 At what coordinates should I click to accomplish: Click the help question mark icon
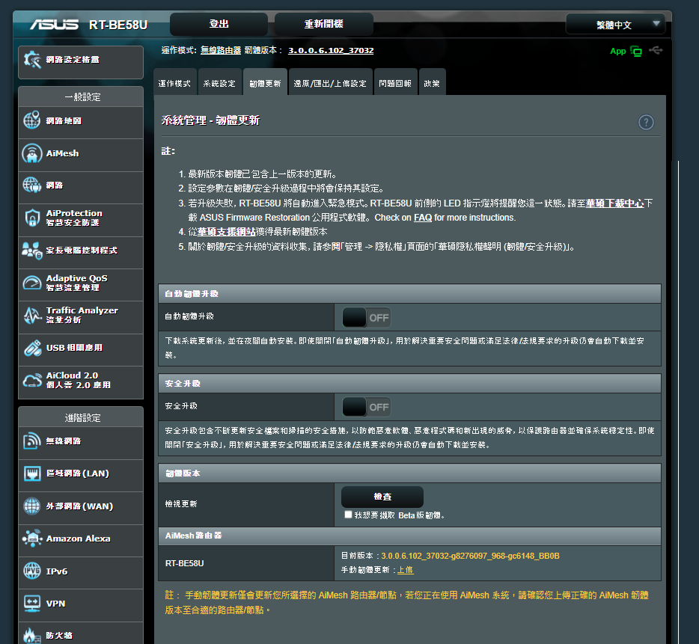point(646,122)
